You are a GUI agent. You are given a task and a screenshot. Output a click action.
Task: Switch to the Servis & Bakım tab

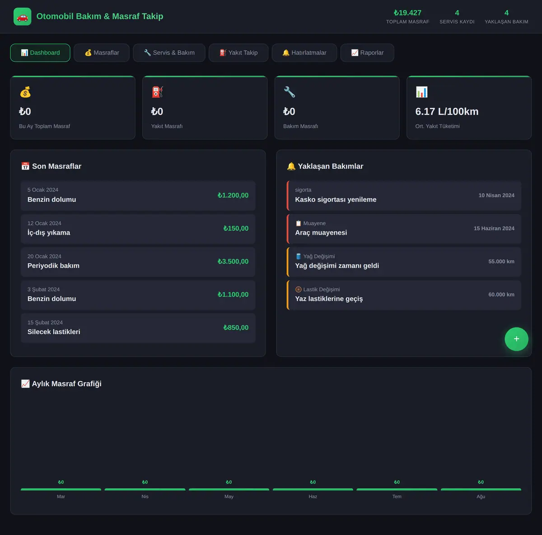[x=169, y=53]
